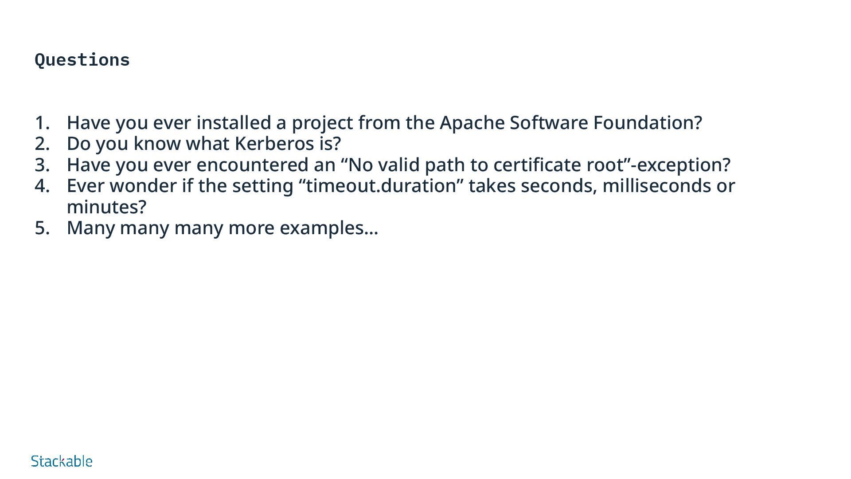Click list number 4 marker

pyautogui.click(x=42, y=186)
